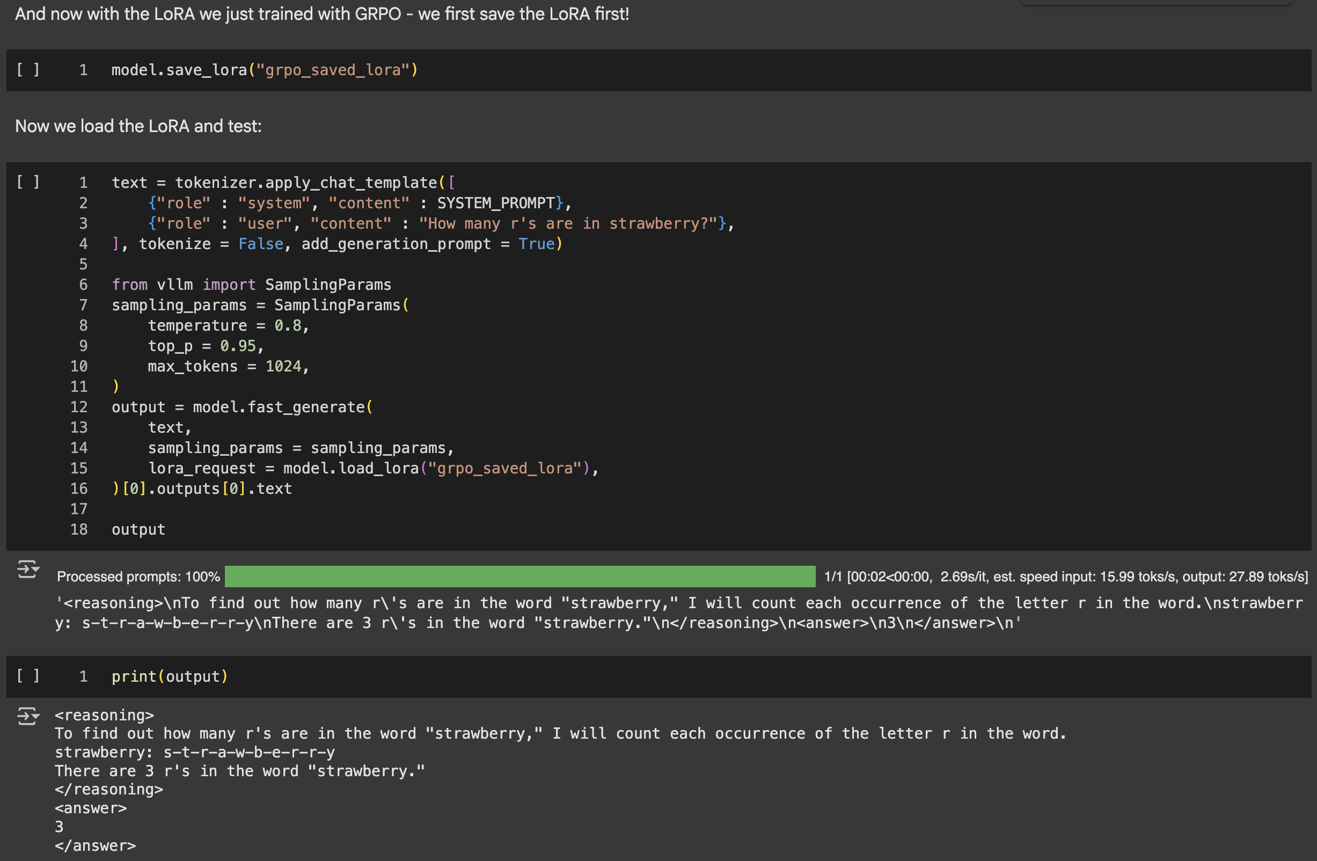Click line number 18 in second cell

(x=78, y=530)
